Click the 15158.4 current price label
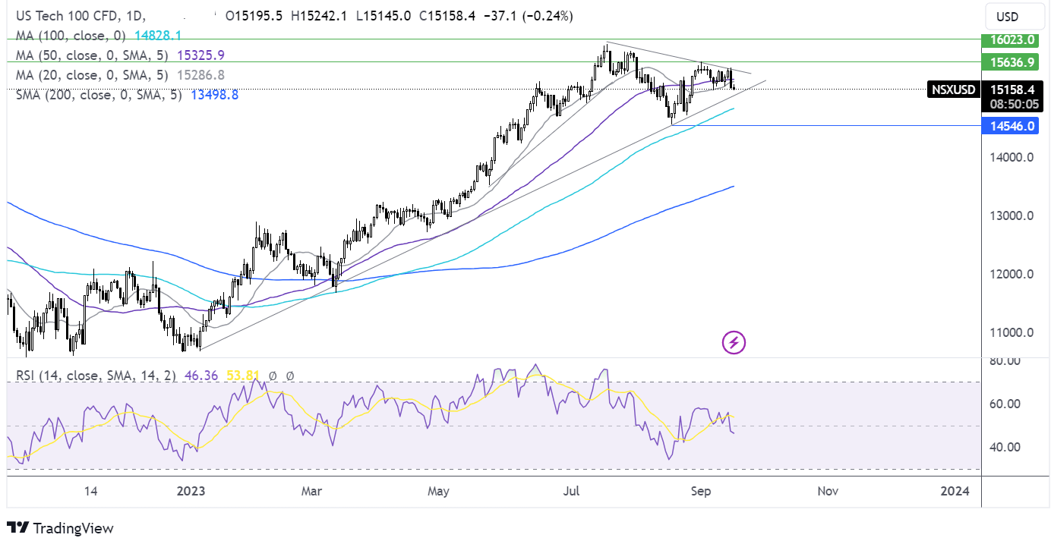1051x541 pixels. 1011,90
